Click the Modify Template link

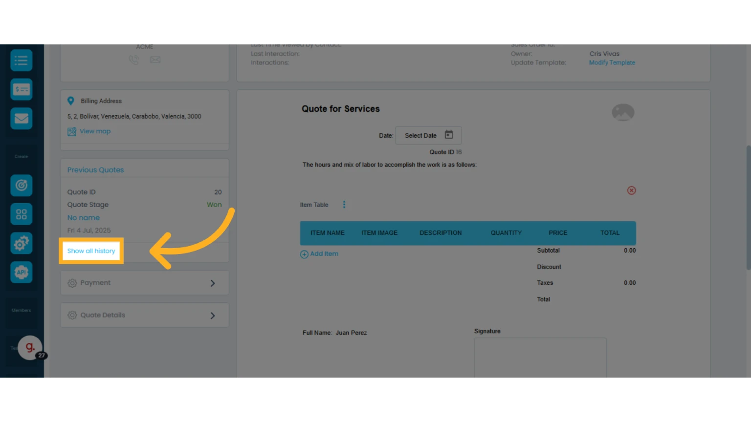(612, 63)
